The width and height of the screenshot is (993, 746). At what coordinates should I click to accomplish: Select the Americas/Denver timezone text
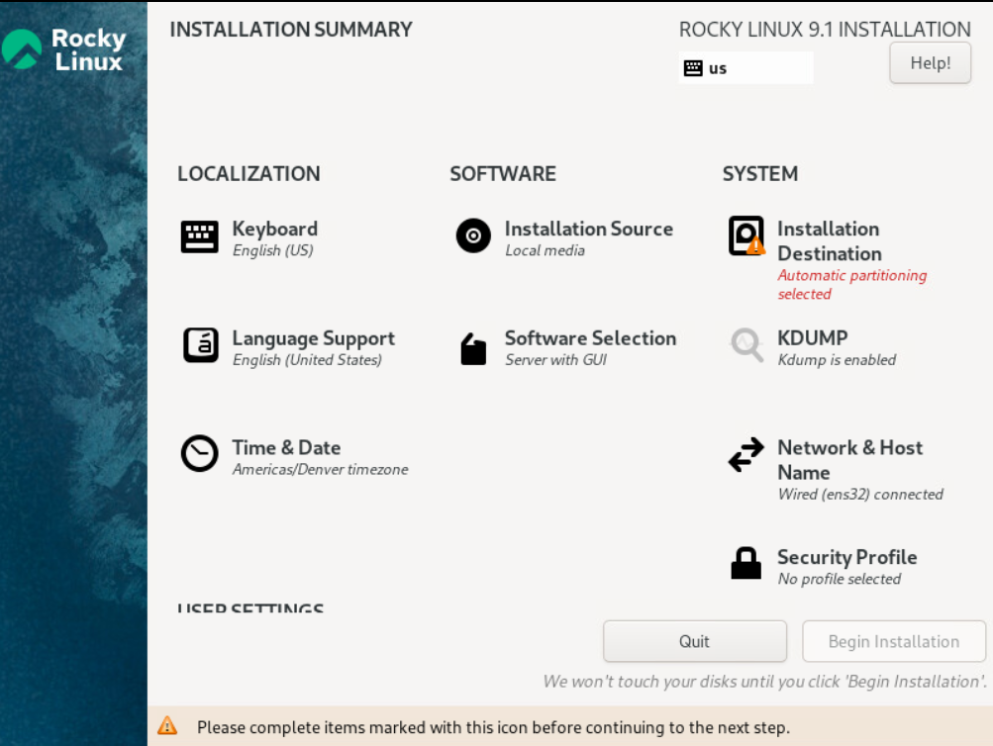[320, 470]
